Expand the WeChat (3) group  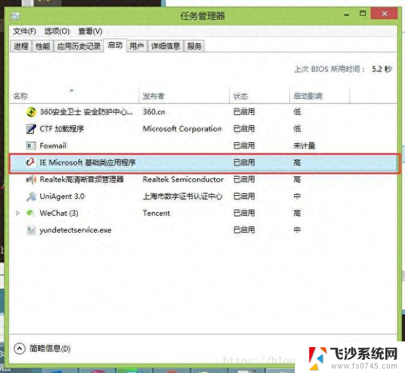coord(18,213)
